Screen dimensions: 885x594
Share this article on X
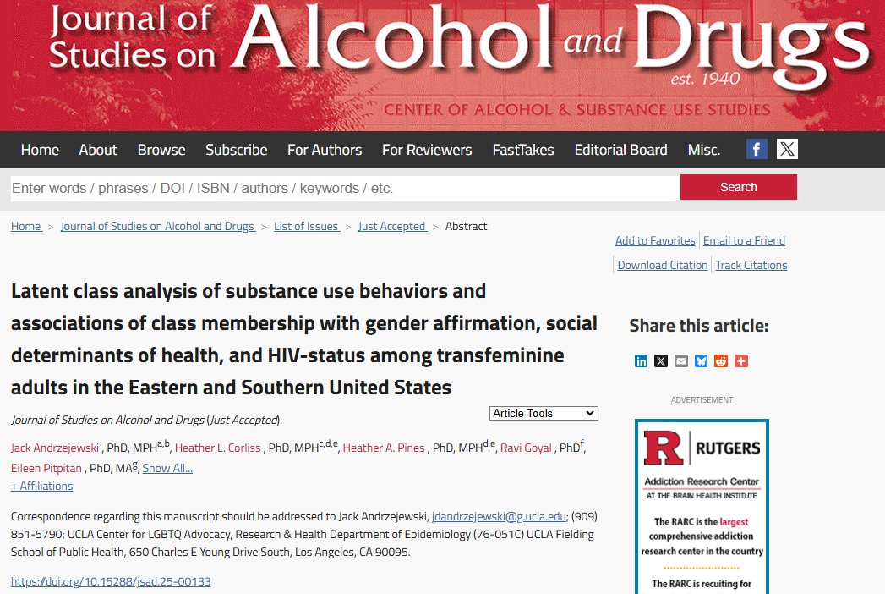coord(661,361)
